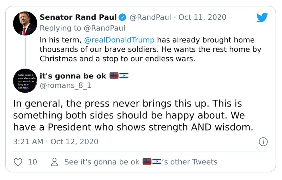Click the person silhouette icon

[x=54, y=162]
